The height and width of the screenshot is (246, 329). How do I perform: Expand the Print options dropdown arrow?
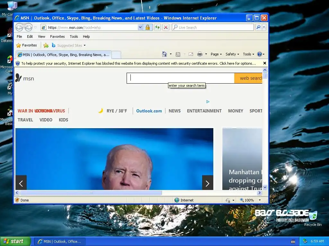pos(206,54)
